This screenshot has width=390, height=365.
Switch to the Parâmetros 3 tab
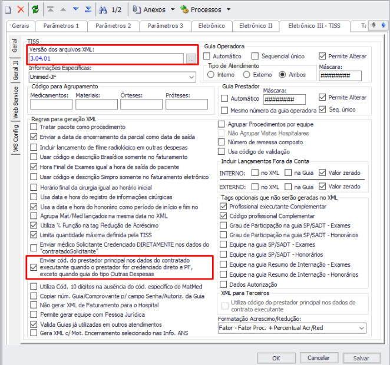tap(166, 26)
